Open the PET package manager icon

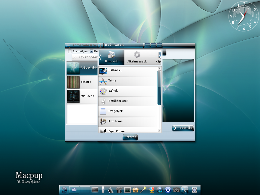136,190
